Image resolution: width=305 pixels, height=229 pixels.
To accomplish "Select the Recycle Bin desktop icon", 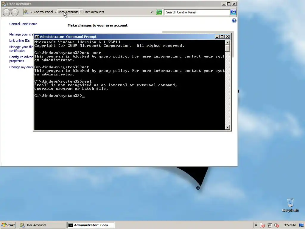I will point(290,205).
